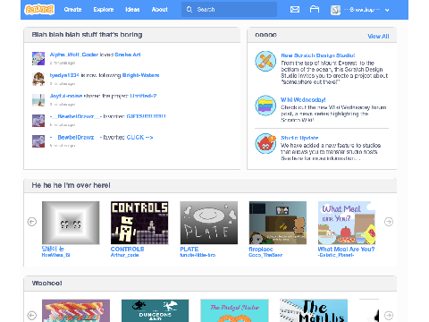
Task: Open the Bright-Waters profile link
Action: tap(140, 75)
